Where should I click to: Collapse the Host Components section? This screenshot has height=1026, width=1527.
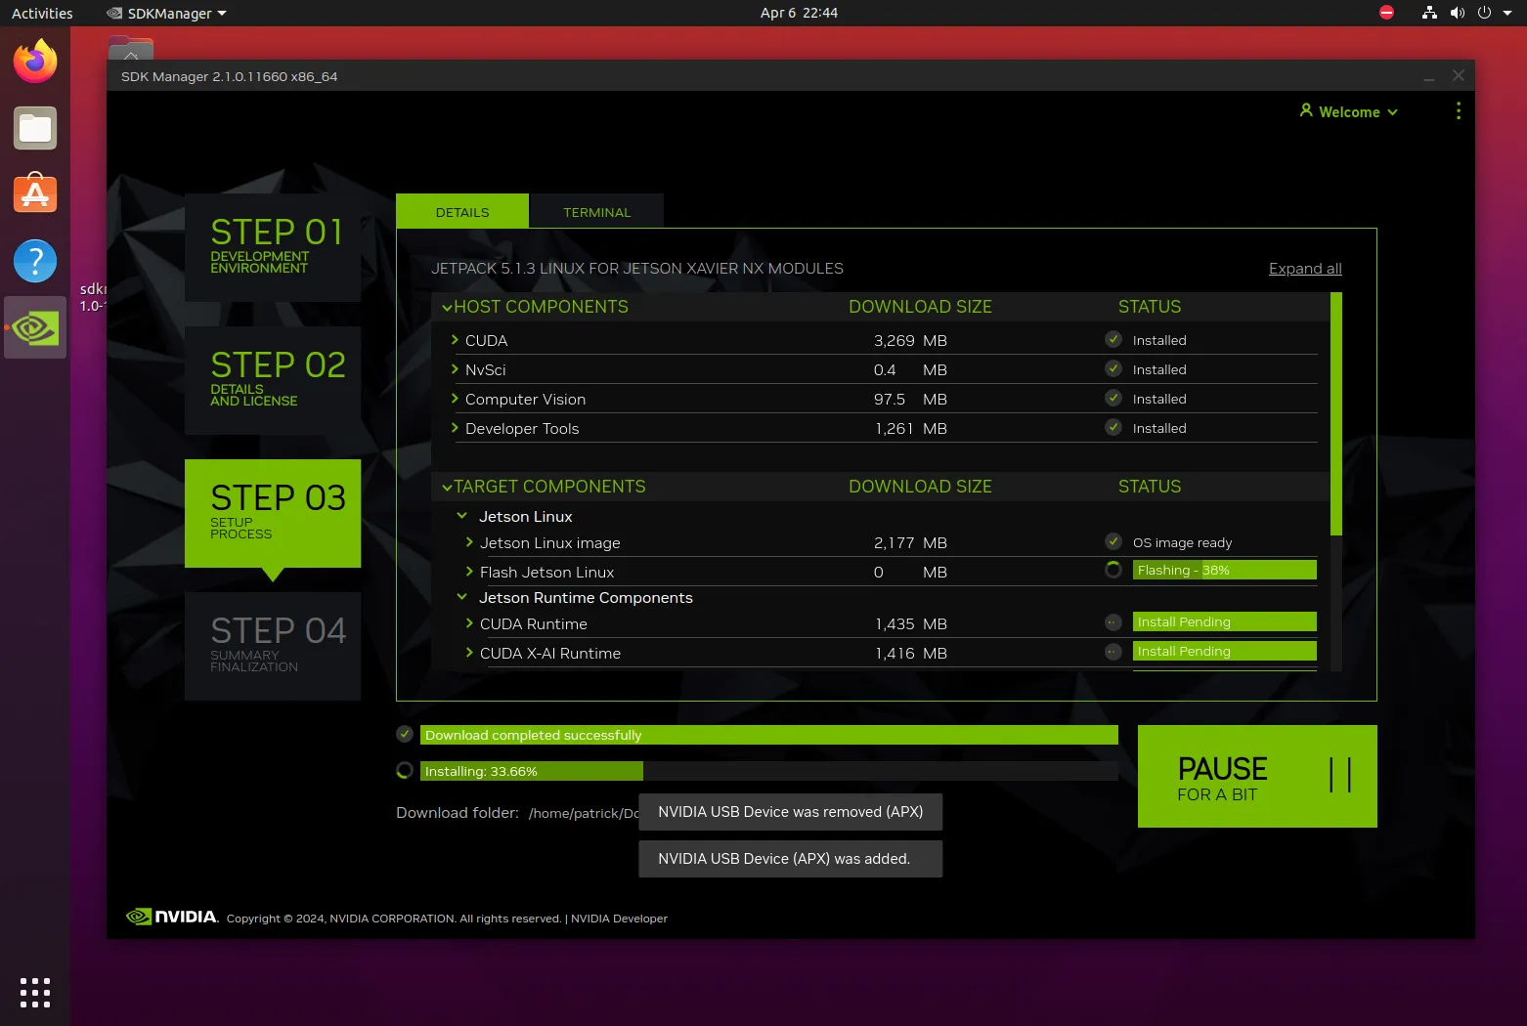[x=447, y=307]
